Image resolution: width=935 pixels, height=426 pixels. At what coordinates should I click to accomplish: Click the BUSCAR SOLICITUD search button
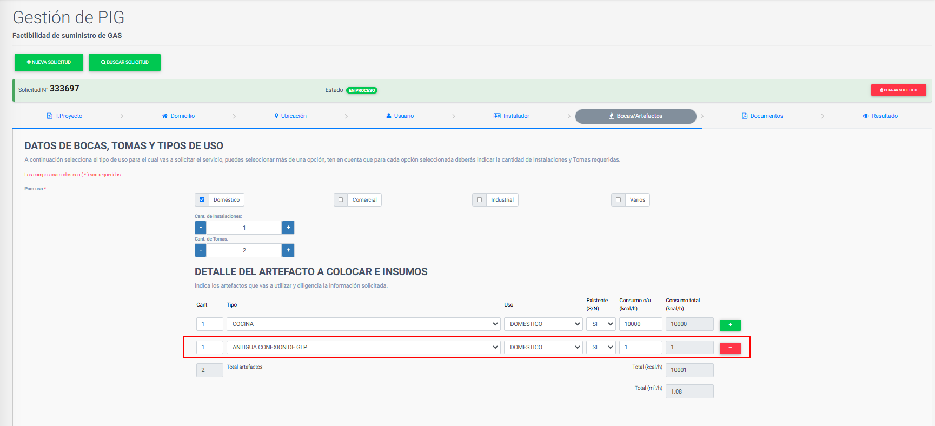pyautogui.click(x=124, y=62)
